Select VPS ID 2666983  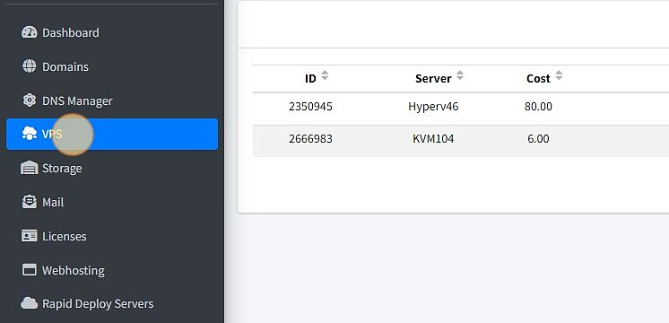point(310,139)
